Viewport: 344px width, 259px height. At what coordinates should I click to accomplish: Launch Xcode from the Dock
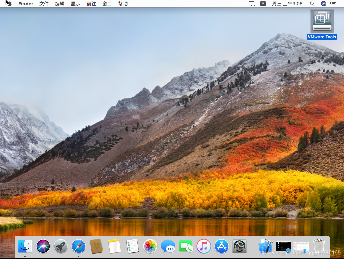265,246
